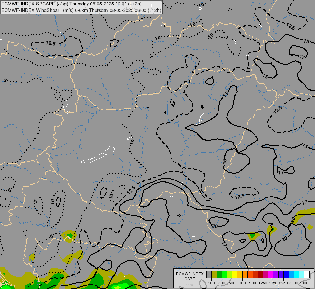315x289 pixels.
Task: Select the purple legend swatch
Action: coord(276,275)
